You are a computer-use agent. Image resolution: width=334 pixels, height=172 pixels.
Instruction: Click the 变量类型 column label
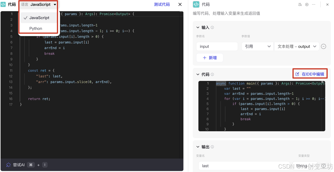tap(304, 156)
